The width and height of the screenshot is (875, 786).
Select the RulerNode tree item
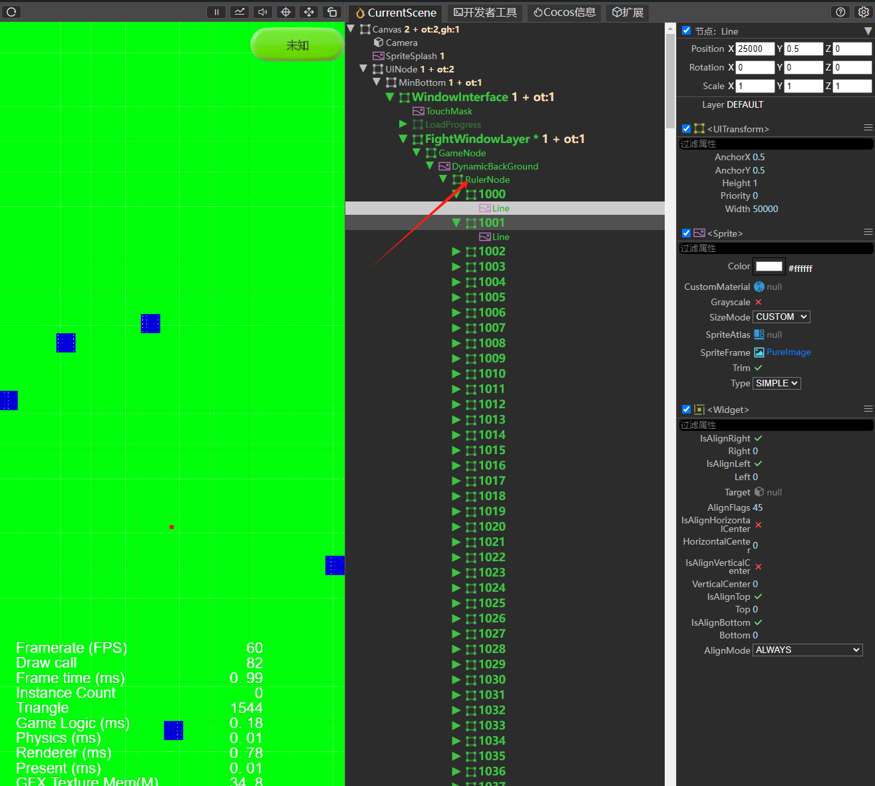[488, 180]
